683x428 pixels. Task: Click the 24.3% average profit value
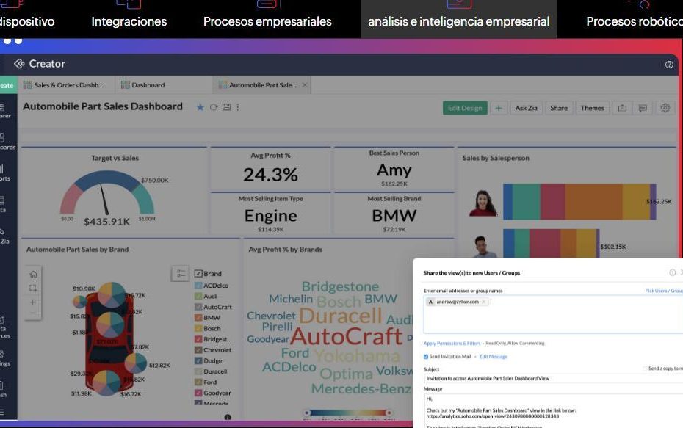(270, 175)
